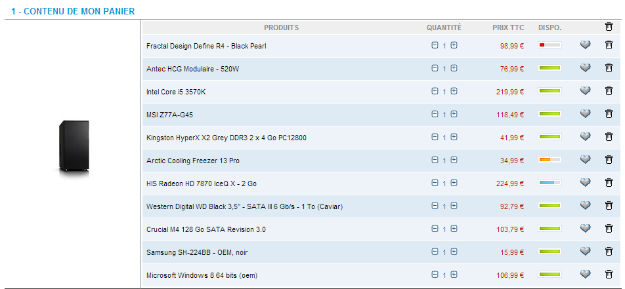Click trash icon for Microsoft Windows 8
Image resolution: width=625 pixels, height=289 pixels.
(x=609, y=275)
